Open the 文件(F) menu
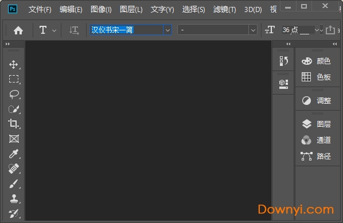 [x=40, y=9]
